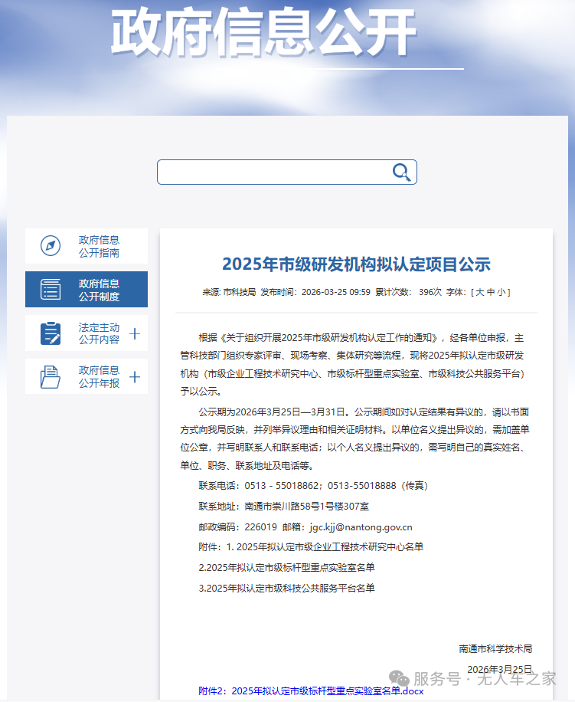Download 附件2 标杆型重点实验室名单.docx
The width and height of the screenshot is (575, 702).
pyautogui.click(x=311, y=691)
